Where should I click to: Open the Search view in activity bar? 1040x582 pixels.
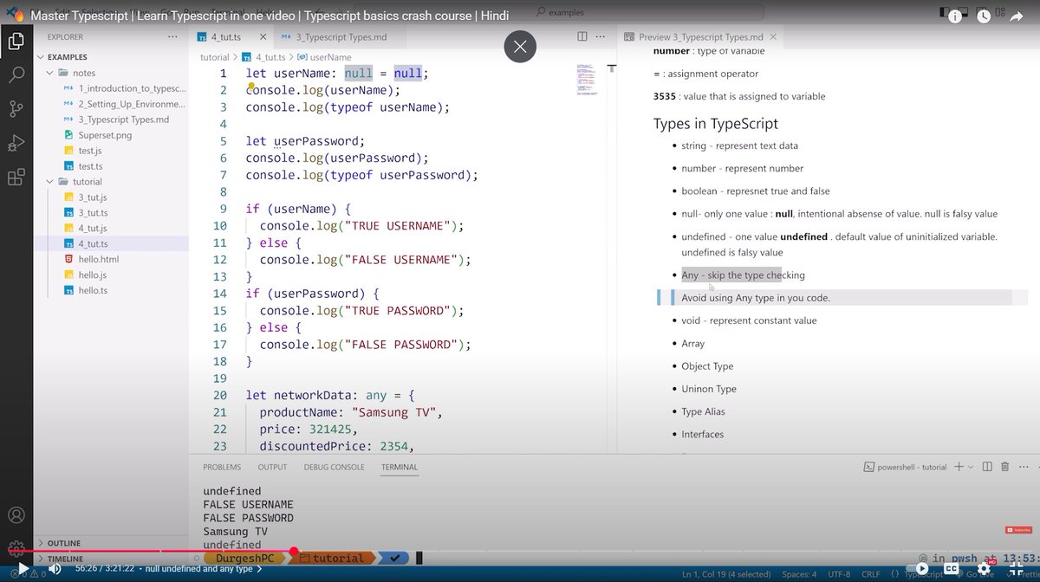[16, 74]
